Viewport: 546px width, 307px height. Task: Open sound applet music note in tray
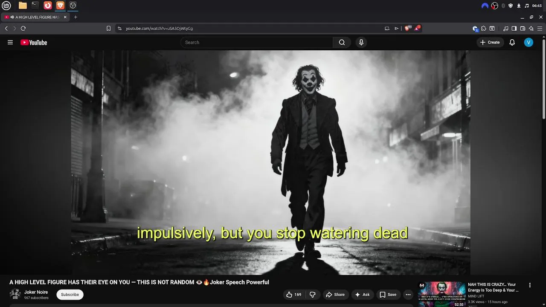[x=527, y=6]
